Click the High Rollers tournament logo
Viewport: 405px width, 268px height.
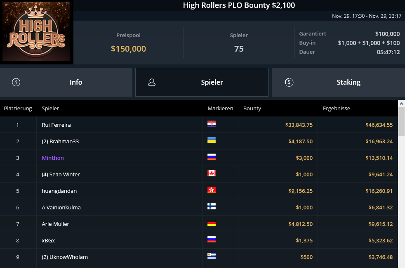coord(37,32)
